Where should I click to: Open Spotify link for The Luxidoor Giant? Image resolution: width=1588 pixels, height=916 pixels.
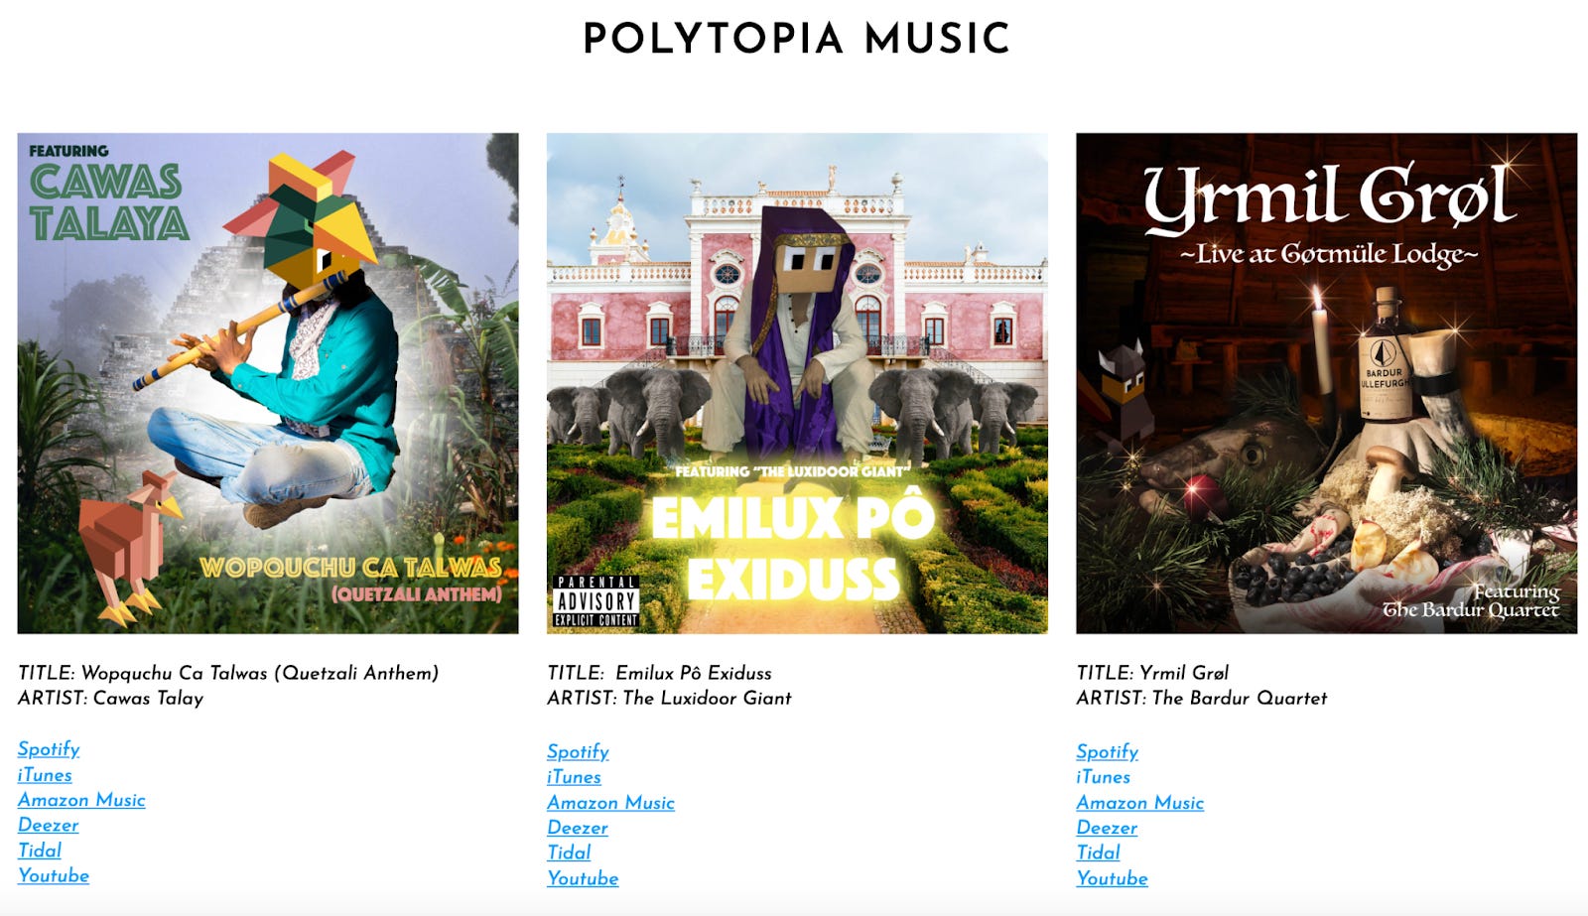pos(578,751)
